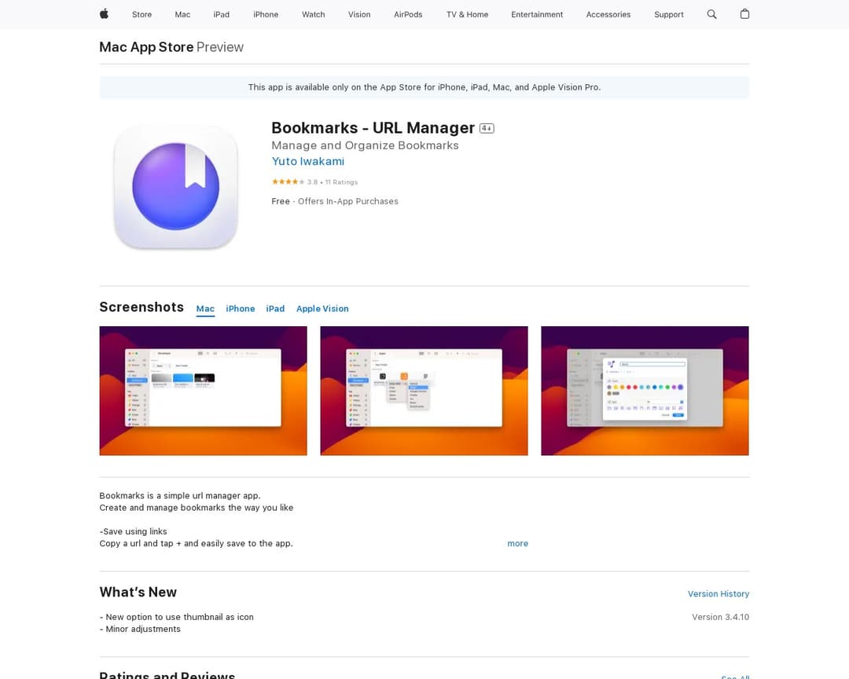This screenshot has height=679, width=849.
Task: Expand the description with the more link
Action: pyautogui.click(x=518, y=543)
